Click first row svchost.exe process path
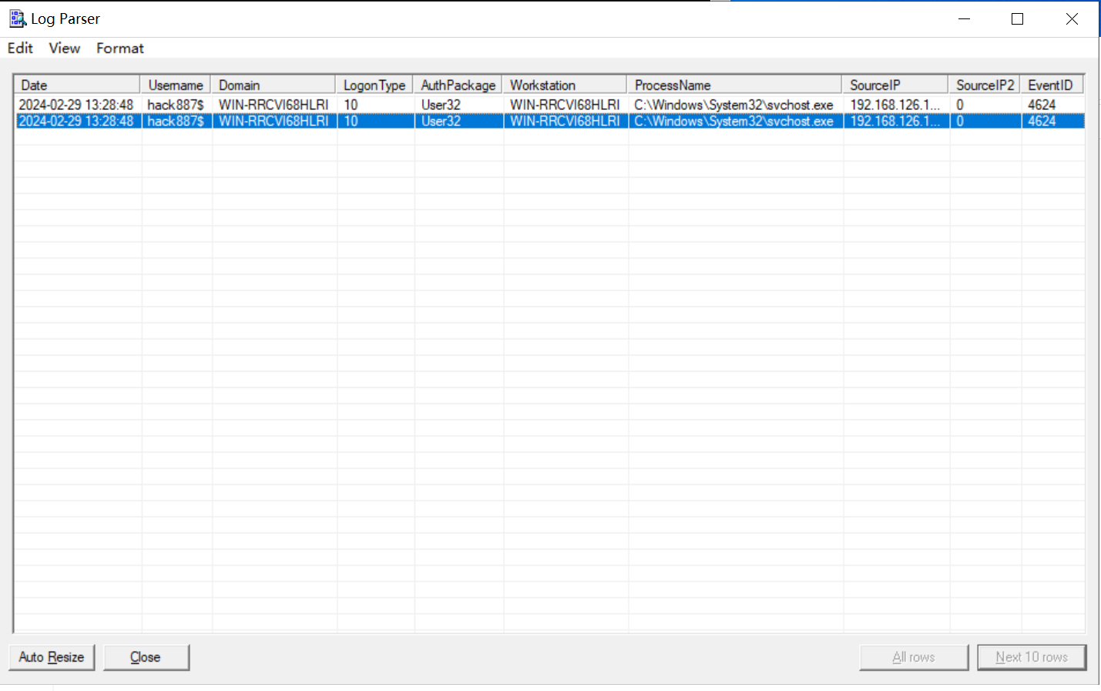The width and height of the screenshot is (1101, 691). [x=733, y=105]
